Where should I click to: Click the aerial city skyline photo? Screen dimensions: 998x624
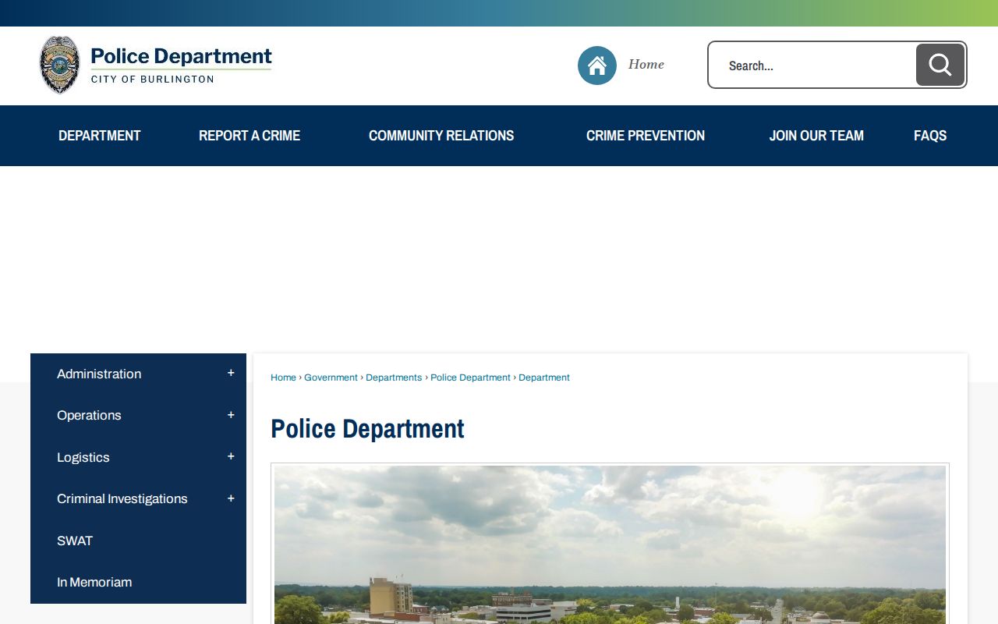click(610, 544)
